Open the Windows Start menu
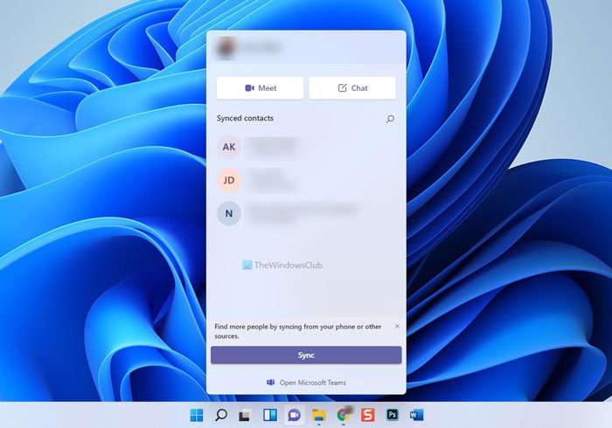The image size is (612, 428). pos(197,415)
